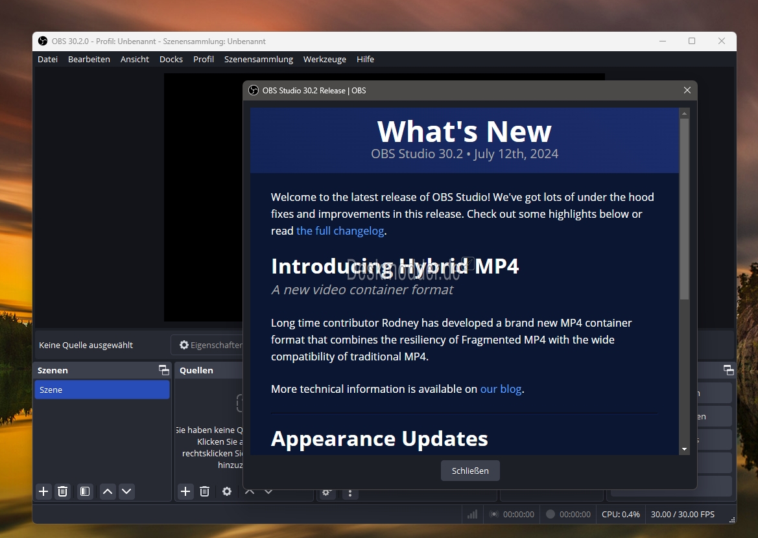Float the rightmost dock using its pop-out icon
This screenshot has width=758, height=538.
(729, 370)
